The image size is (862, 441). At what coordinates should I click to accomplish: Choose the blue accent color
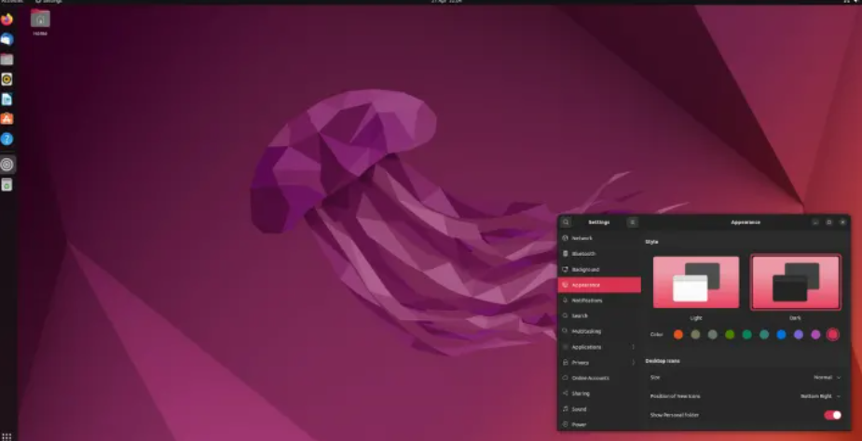[x=781, y=334]
